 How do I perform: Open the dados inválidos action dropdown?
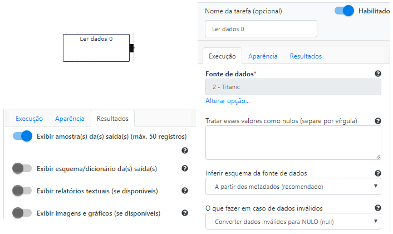tap(293, 221)
